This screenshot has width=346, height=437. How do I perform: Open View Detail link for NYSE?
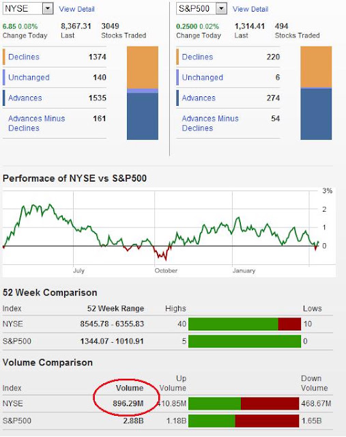click(76, 9)
